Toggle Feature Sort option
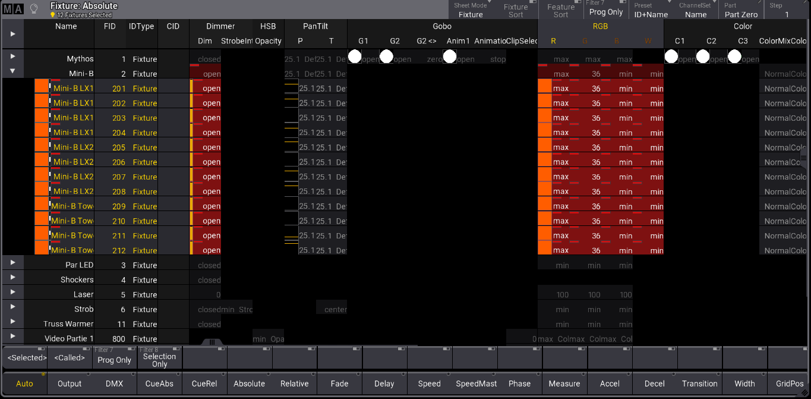This screenshot has width=811, height=399. (560, 10)
